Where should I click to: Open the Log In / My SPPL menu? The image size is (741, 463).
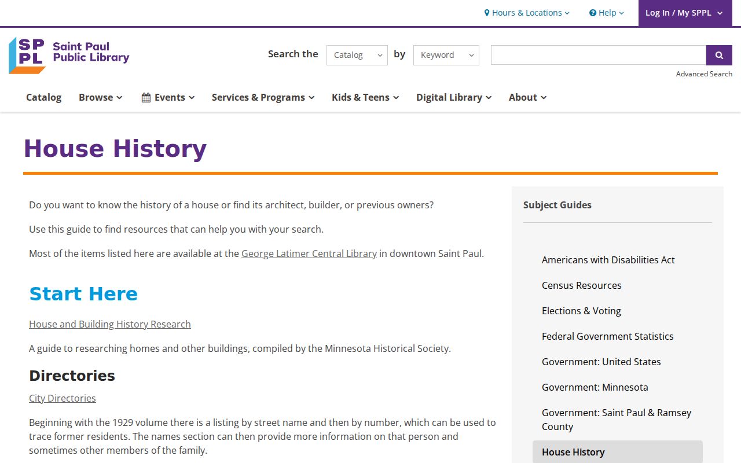point(685,13)
